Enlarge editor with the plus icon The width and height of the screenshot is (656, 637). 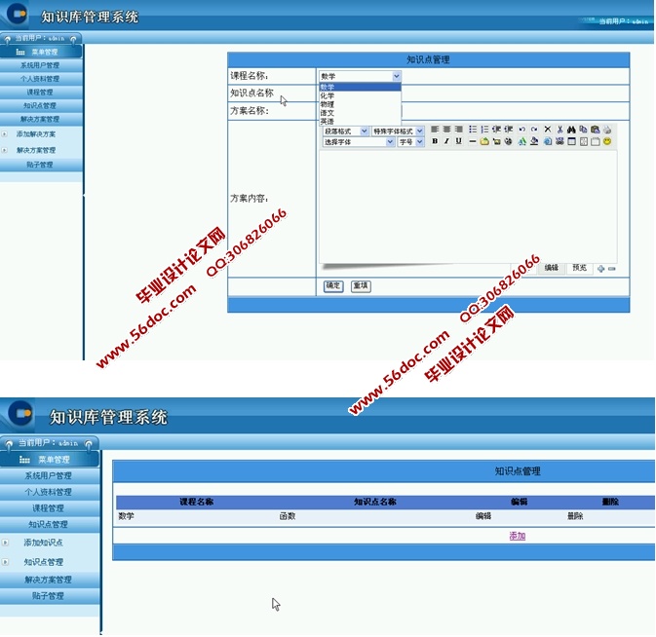pos(600,269)
